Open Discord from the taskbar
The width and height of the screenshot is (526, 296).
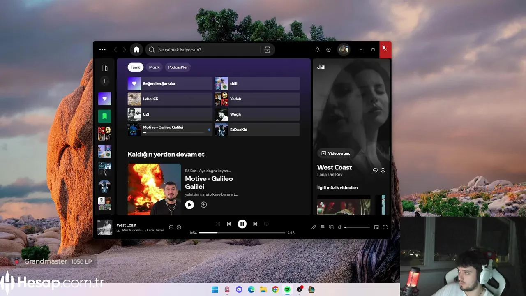(239, 290)
